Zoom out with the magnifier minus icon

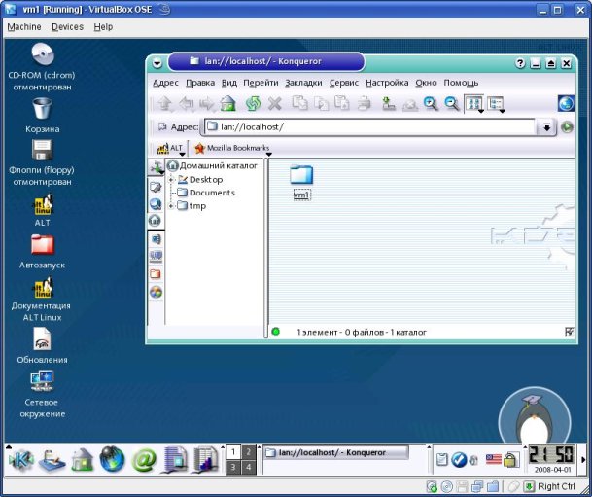pyautogui.click(x=452, y=103)
